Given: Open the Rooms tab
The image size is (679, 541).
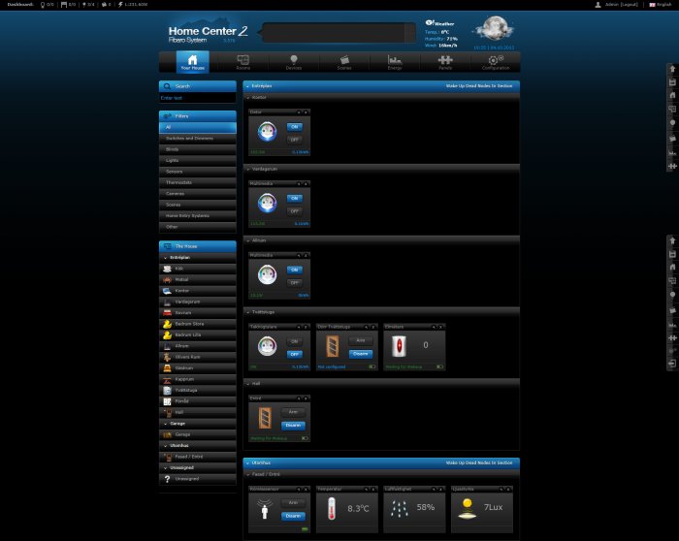Looking at the screenshot, I should (242, 62).
